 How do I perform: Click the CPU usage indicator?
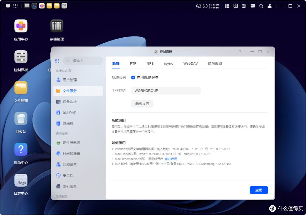click(198, 6)
